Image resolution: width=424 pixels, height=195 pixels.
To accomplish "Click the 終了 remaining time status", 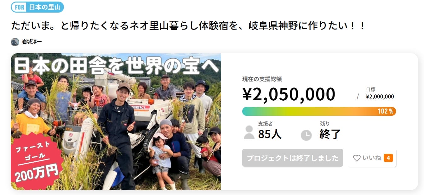I will (x=330, y=134).
